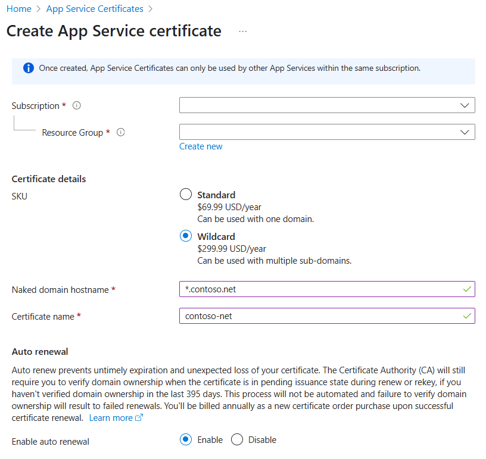Viewport: 486px width, 459px height.
Task: Click the Subscription info tooltip icon
Action: (76, 105)
